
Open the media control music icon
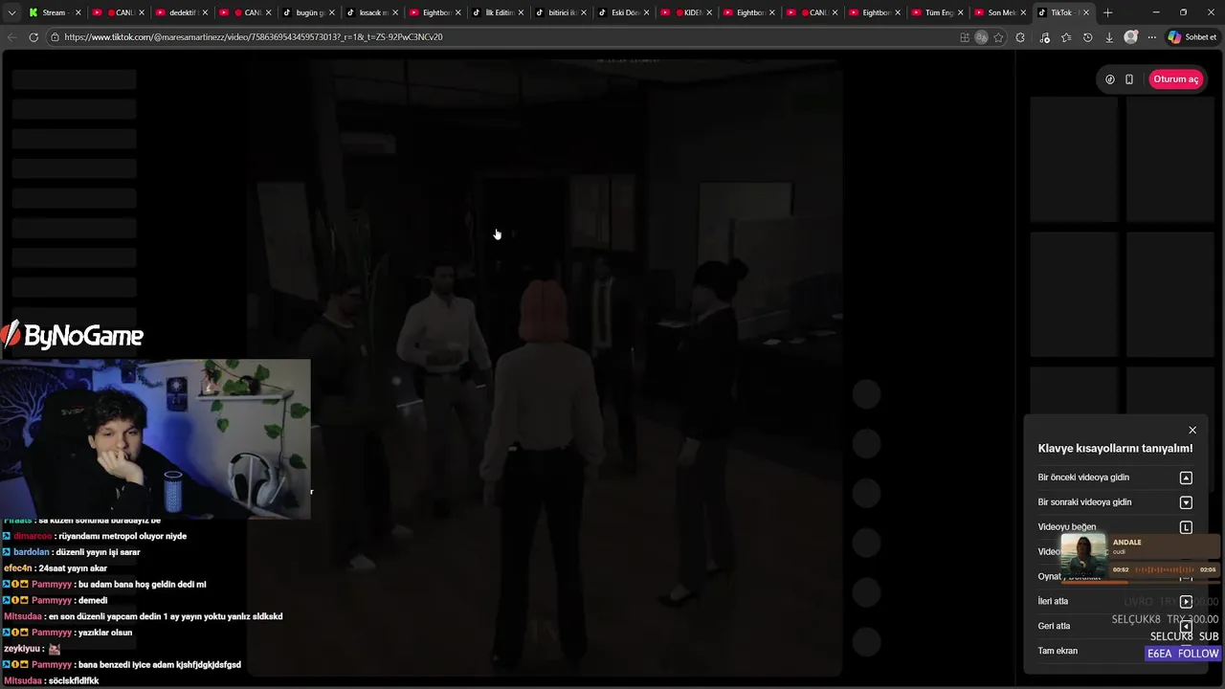(x=1043, y=37)
